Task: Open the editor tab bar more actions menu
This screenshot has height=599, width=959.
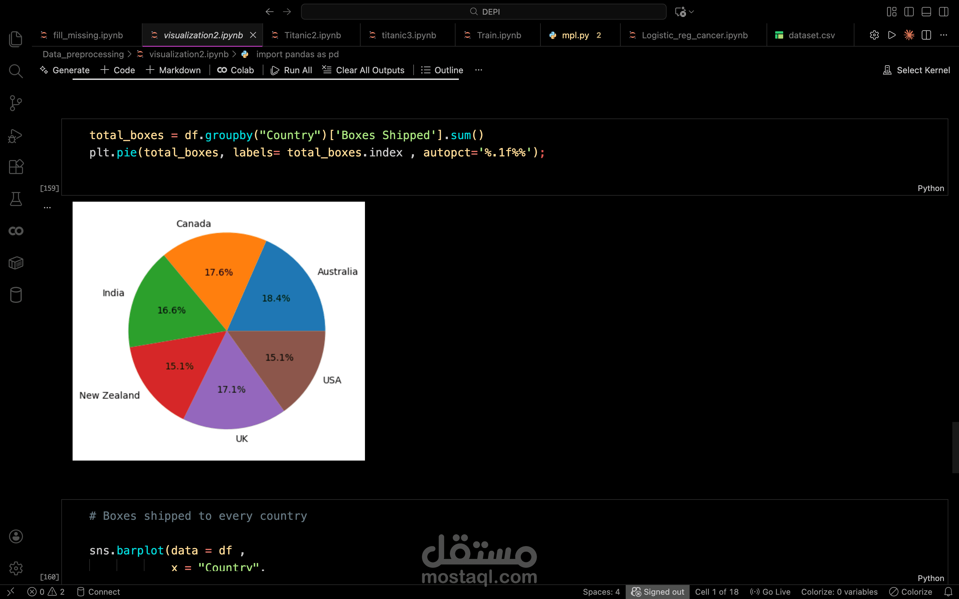Action: click(944, 35)
